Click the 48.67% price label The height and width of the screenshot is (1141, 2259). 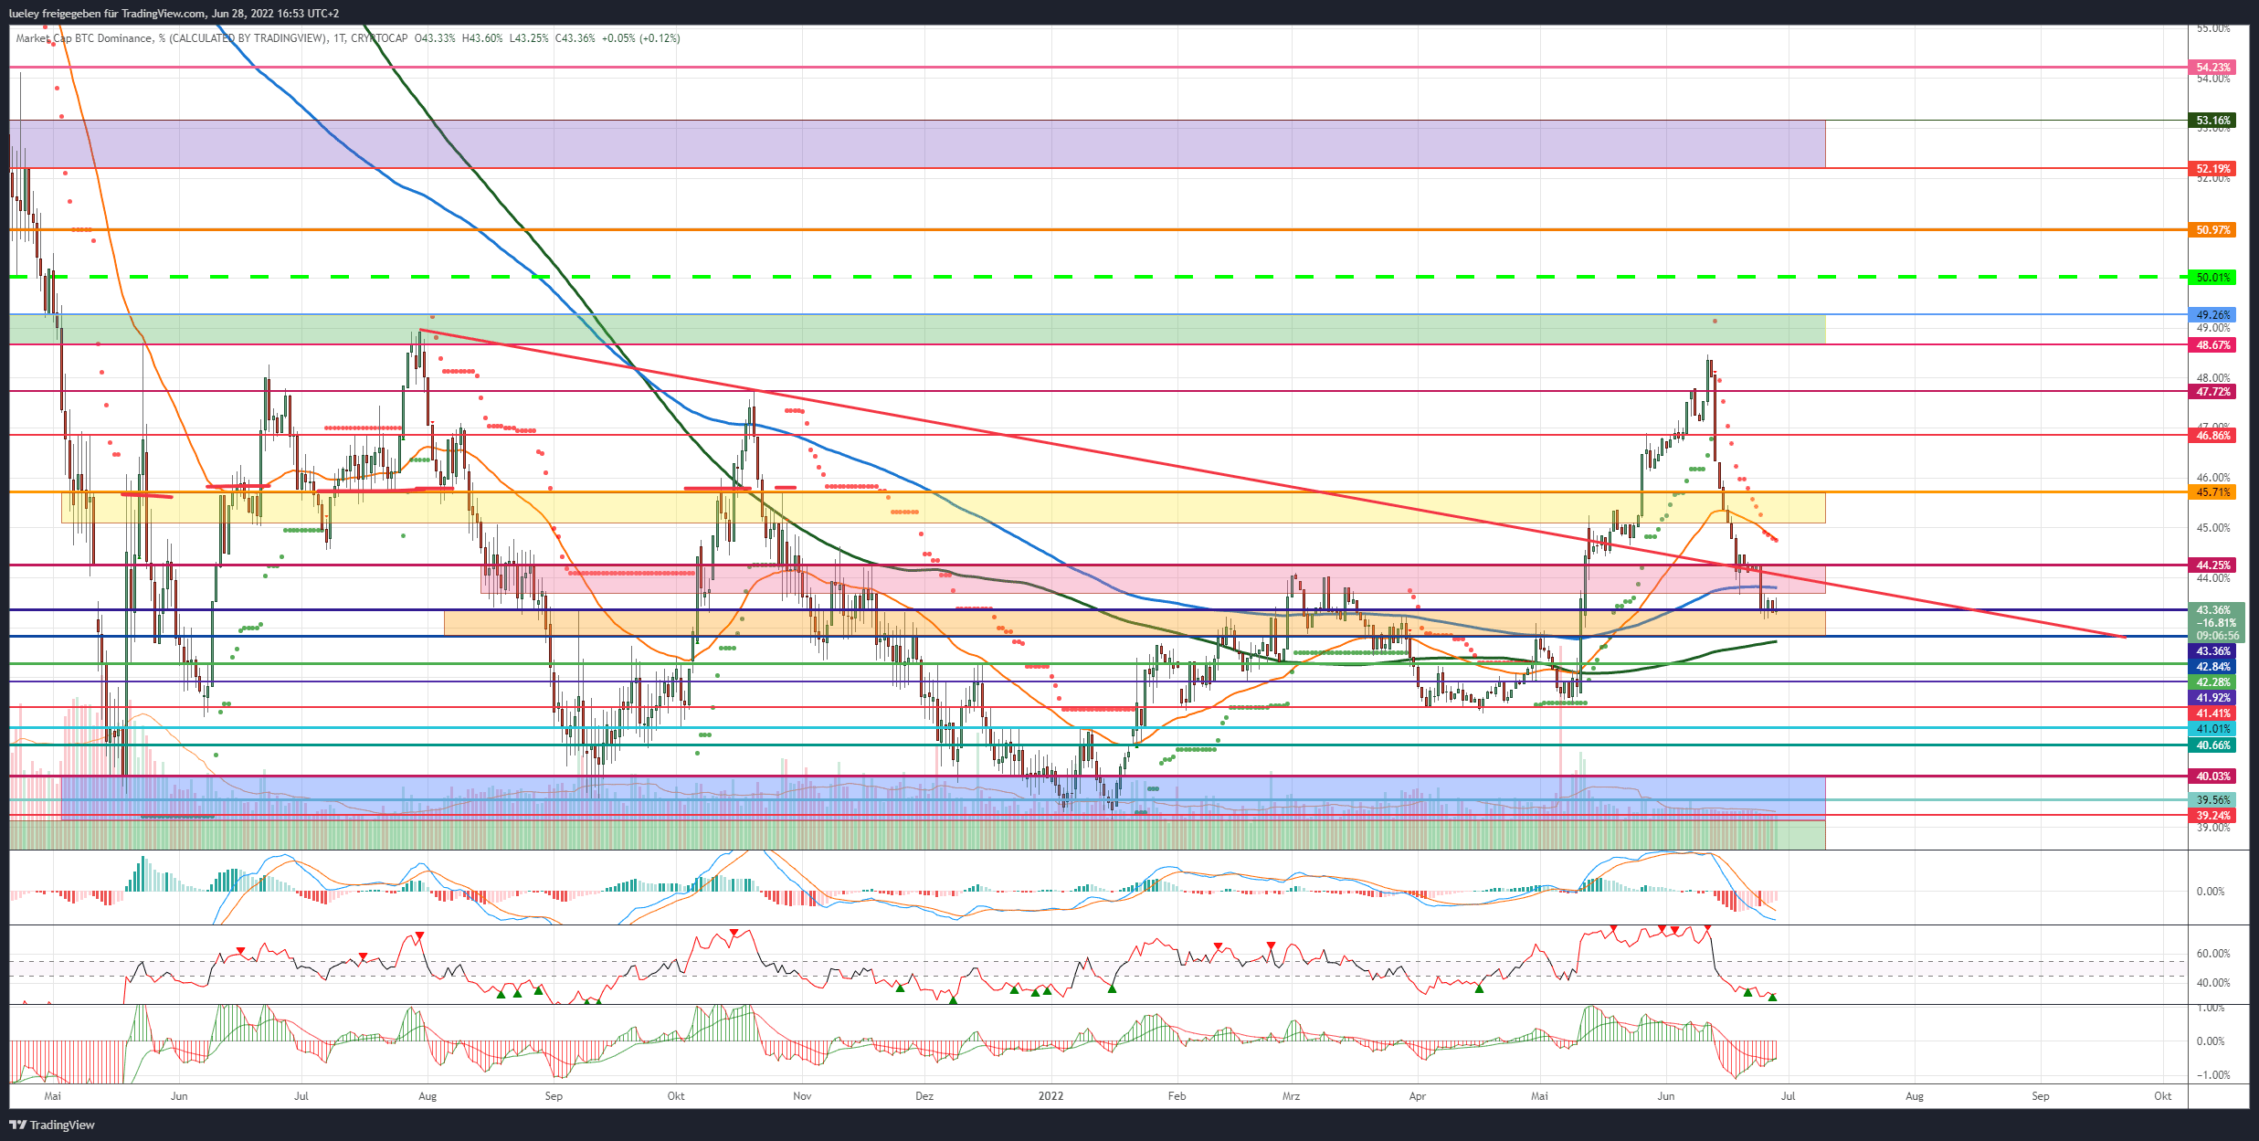coord(2213,345)
